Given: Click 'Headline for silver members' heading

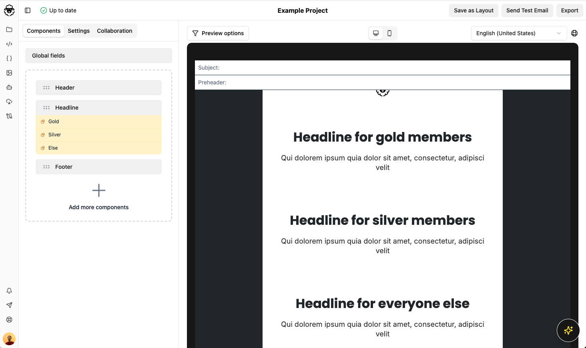Looking at the screenshot, I should pos(383,220).
